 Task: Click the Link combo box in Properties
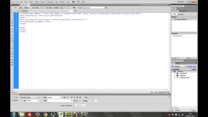60,101
